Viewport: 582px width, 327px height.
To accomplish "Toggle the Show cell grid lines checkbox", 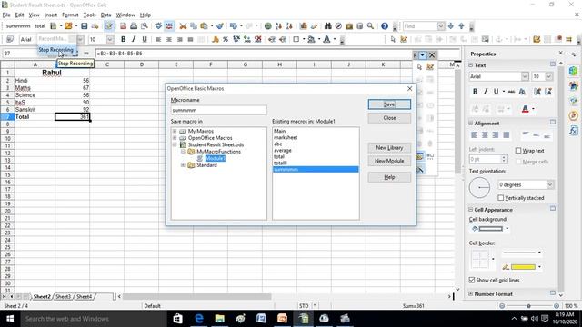I will (472, 280).
